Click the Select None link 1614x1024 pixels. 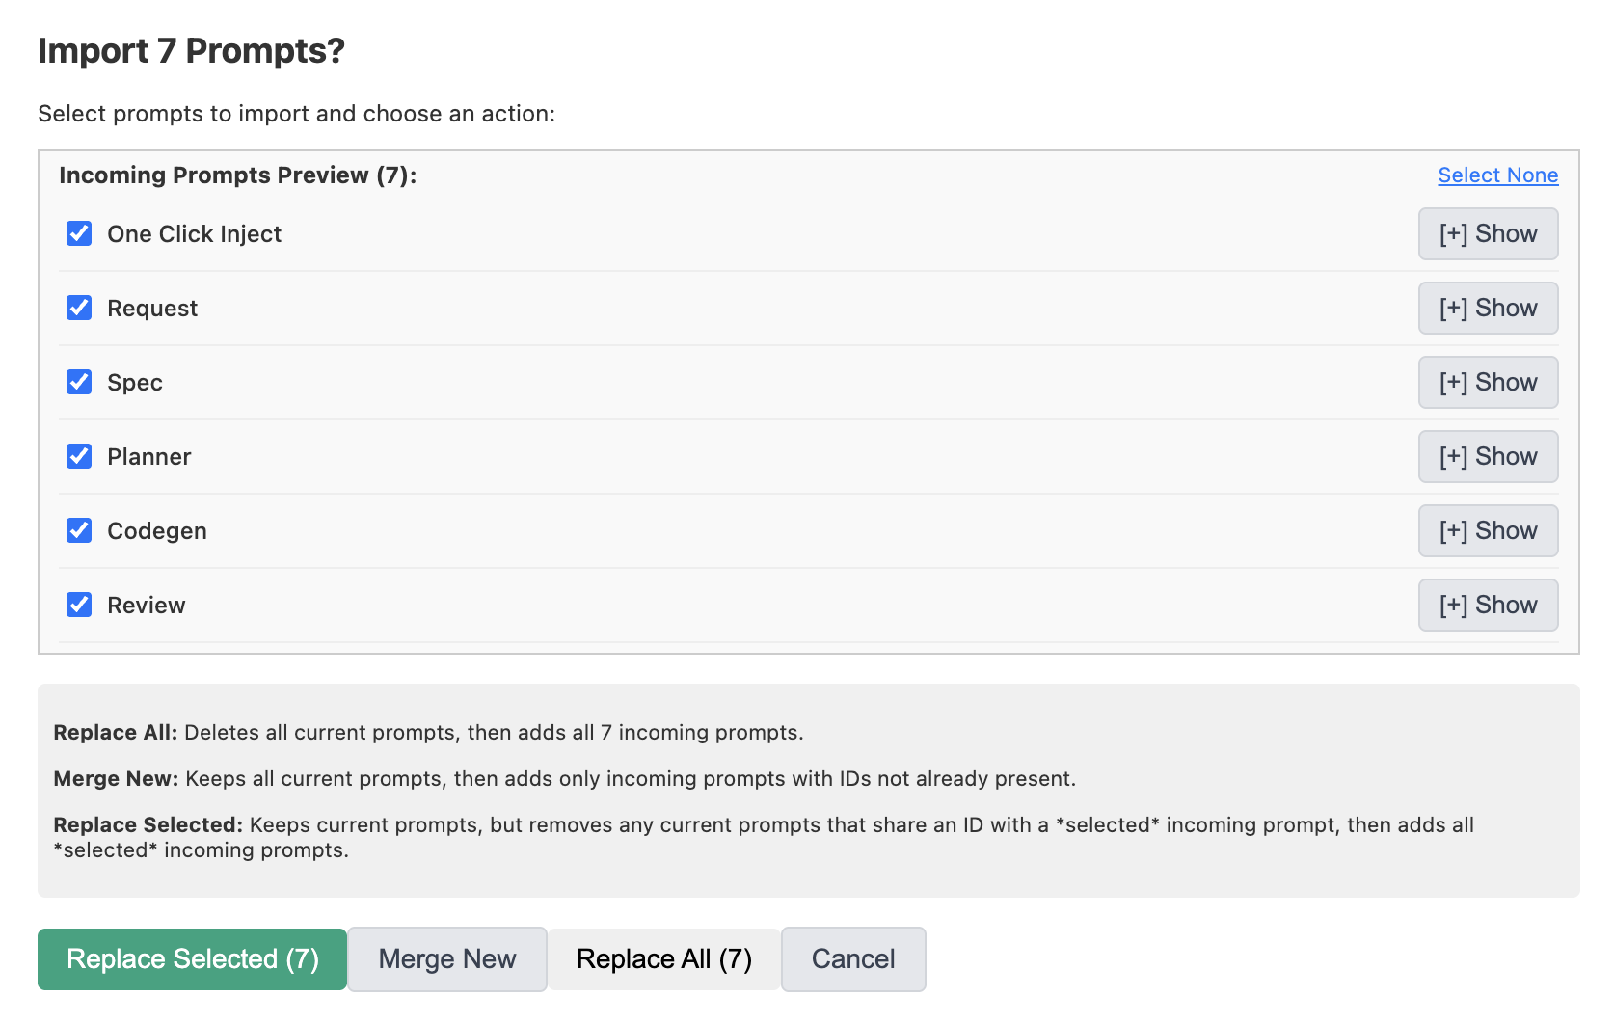[1497, 175]
